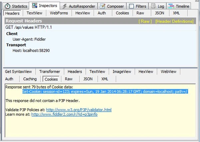200x142 pixels.
Task: Select User-Agent: Fiddler header
Action: [x=29, y=39]
